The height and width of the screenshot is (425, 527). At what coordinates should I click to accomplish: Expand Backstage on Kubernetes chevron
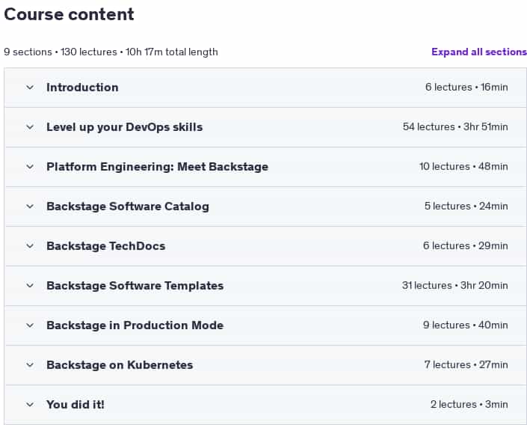[30, 365]
